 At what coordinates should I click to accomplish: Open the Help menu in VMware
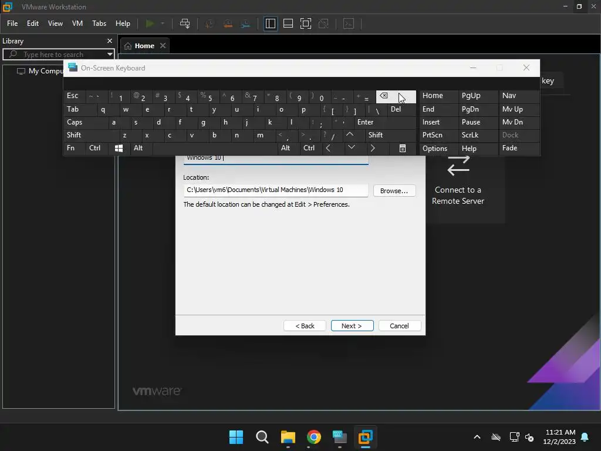pyautogui.click(x=123, y=23)
